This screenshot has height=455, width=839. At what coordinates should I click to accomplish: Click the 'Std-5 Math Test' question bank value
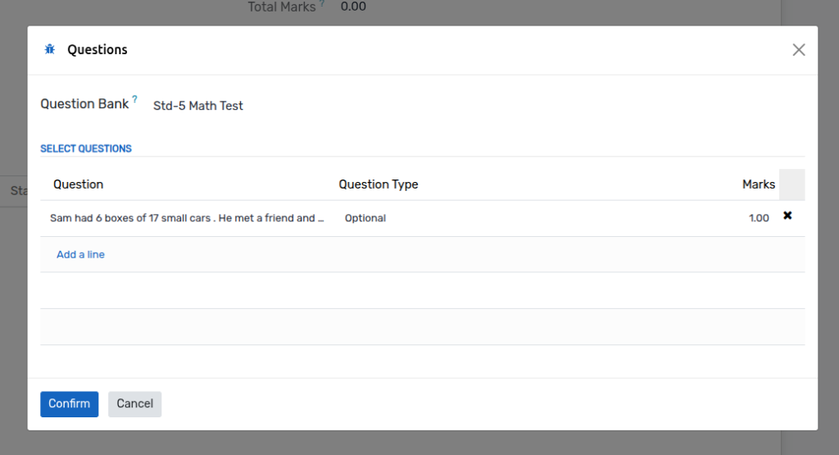[x=198, y=106]
